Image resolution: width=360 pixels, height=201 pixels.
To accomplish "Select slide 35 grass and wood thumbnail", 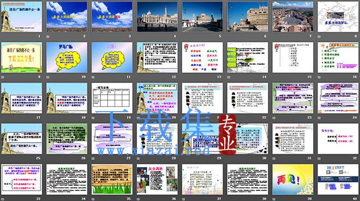I will pos(112,179).
